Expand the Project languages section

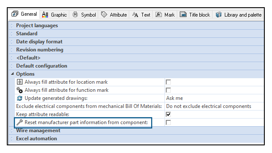click(x=12, y=25)
